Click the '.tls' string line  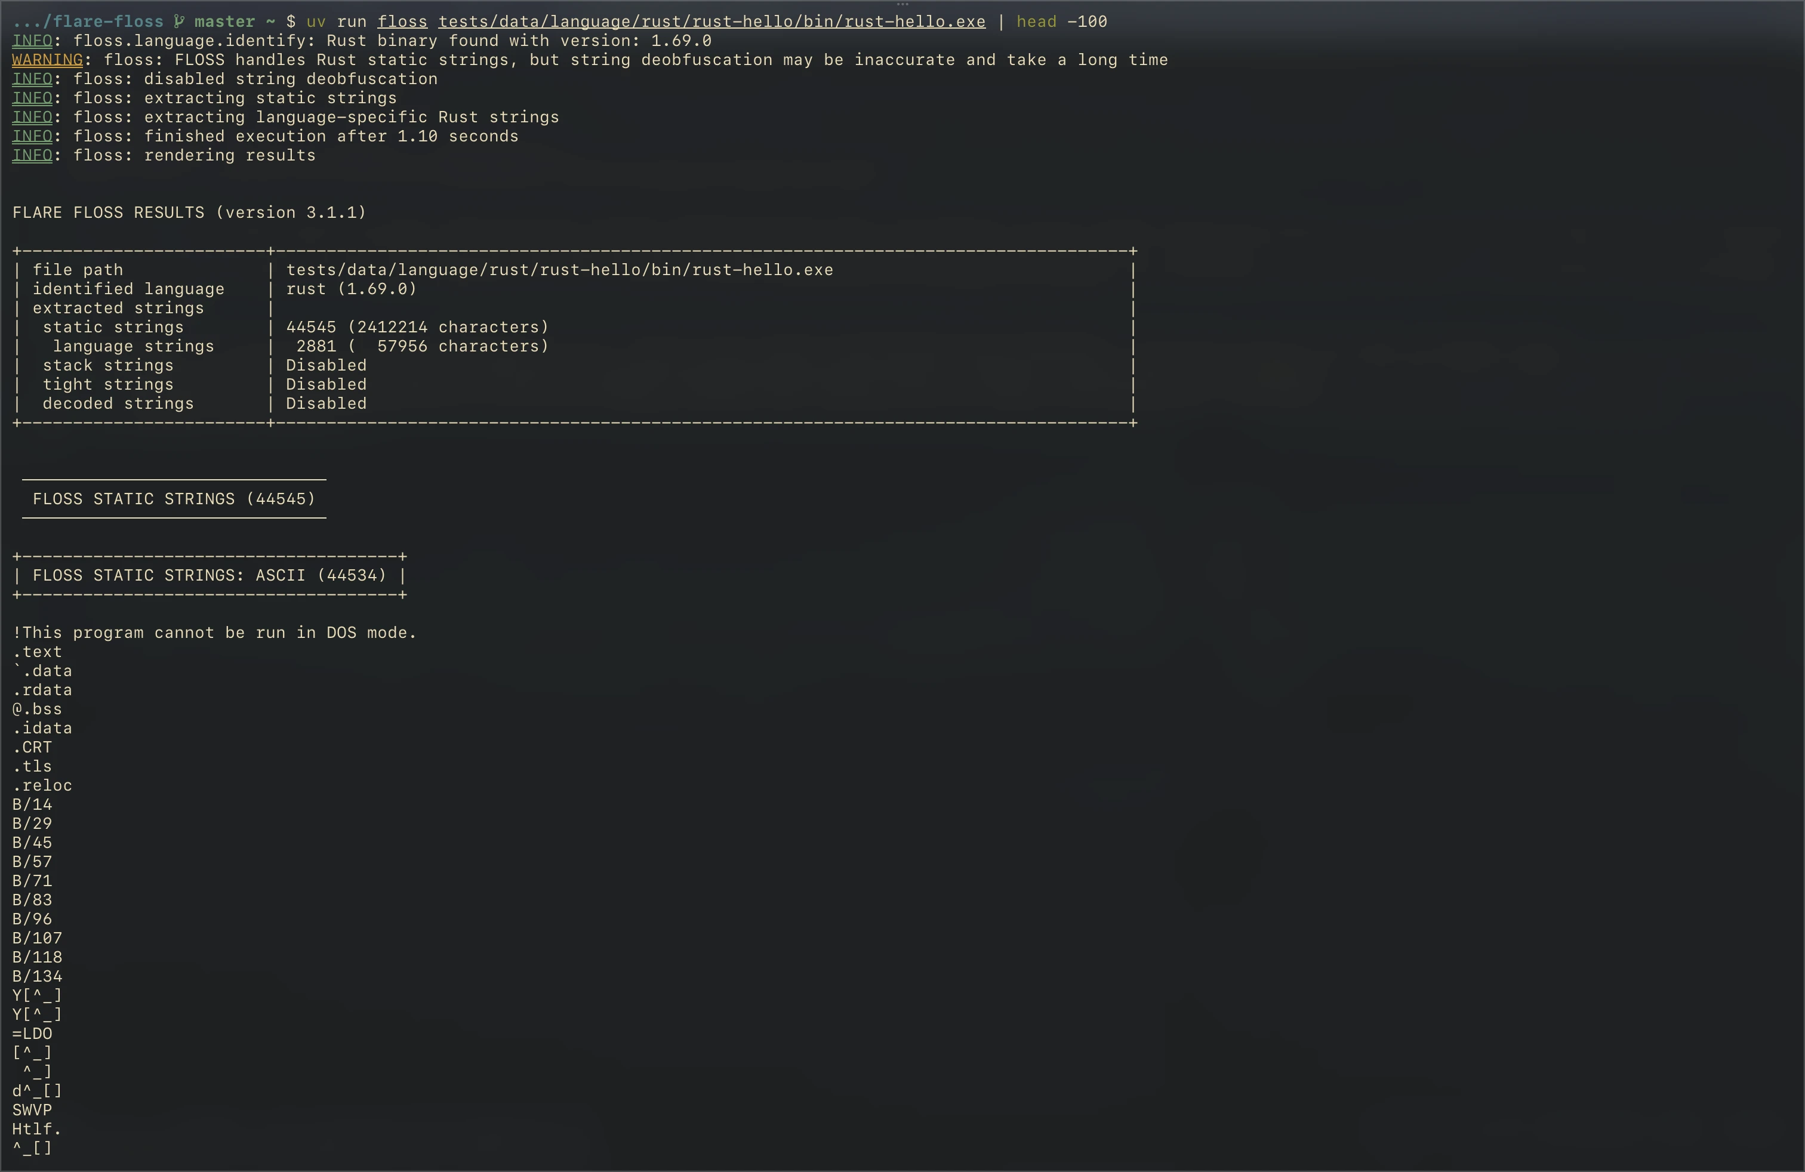[x=32, y=766]
